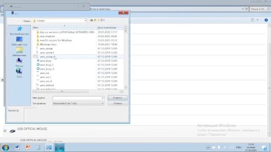271x152 pixels.
Task: Select the aero_busy_xl cursor file
Action: 47,69
